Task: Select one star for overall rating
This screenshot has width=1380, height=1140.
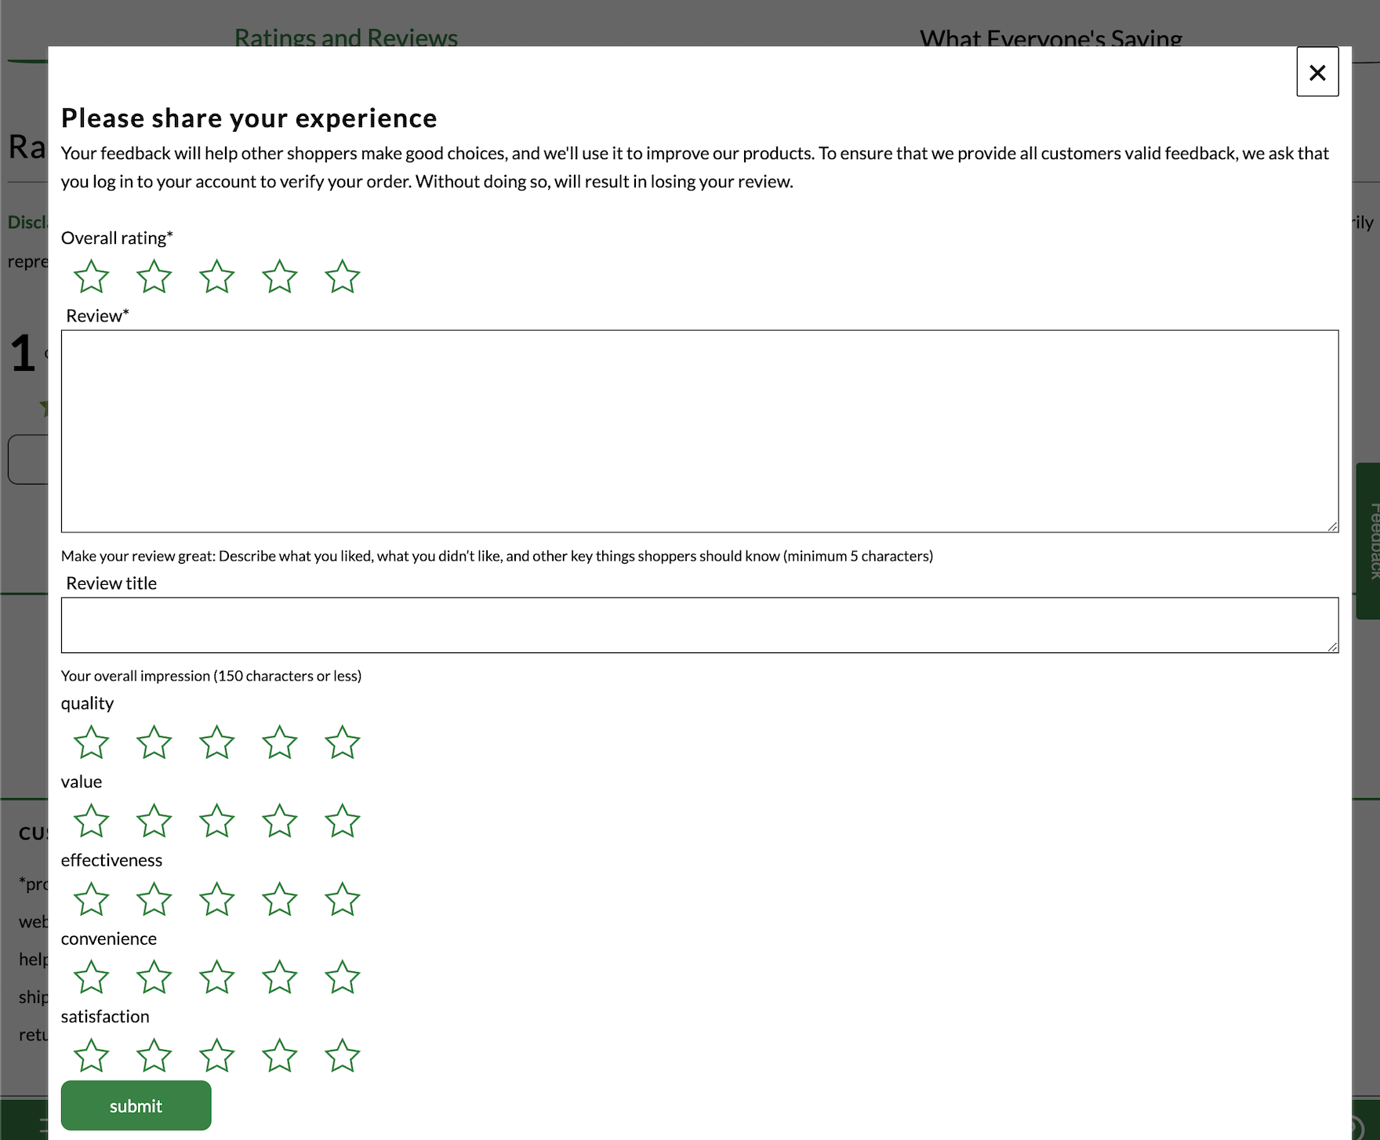Action: (x=91, y=277)
